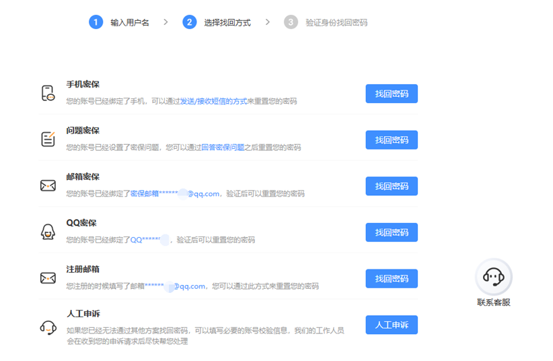Image resolution: width=553 pixels, height=361 pixels.
Task: Click the security question (问题密保) notepad icon
Action: click(48, 139)
